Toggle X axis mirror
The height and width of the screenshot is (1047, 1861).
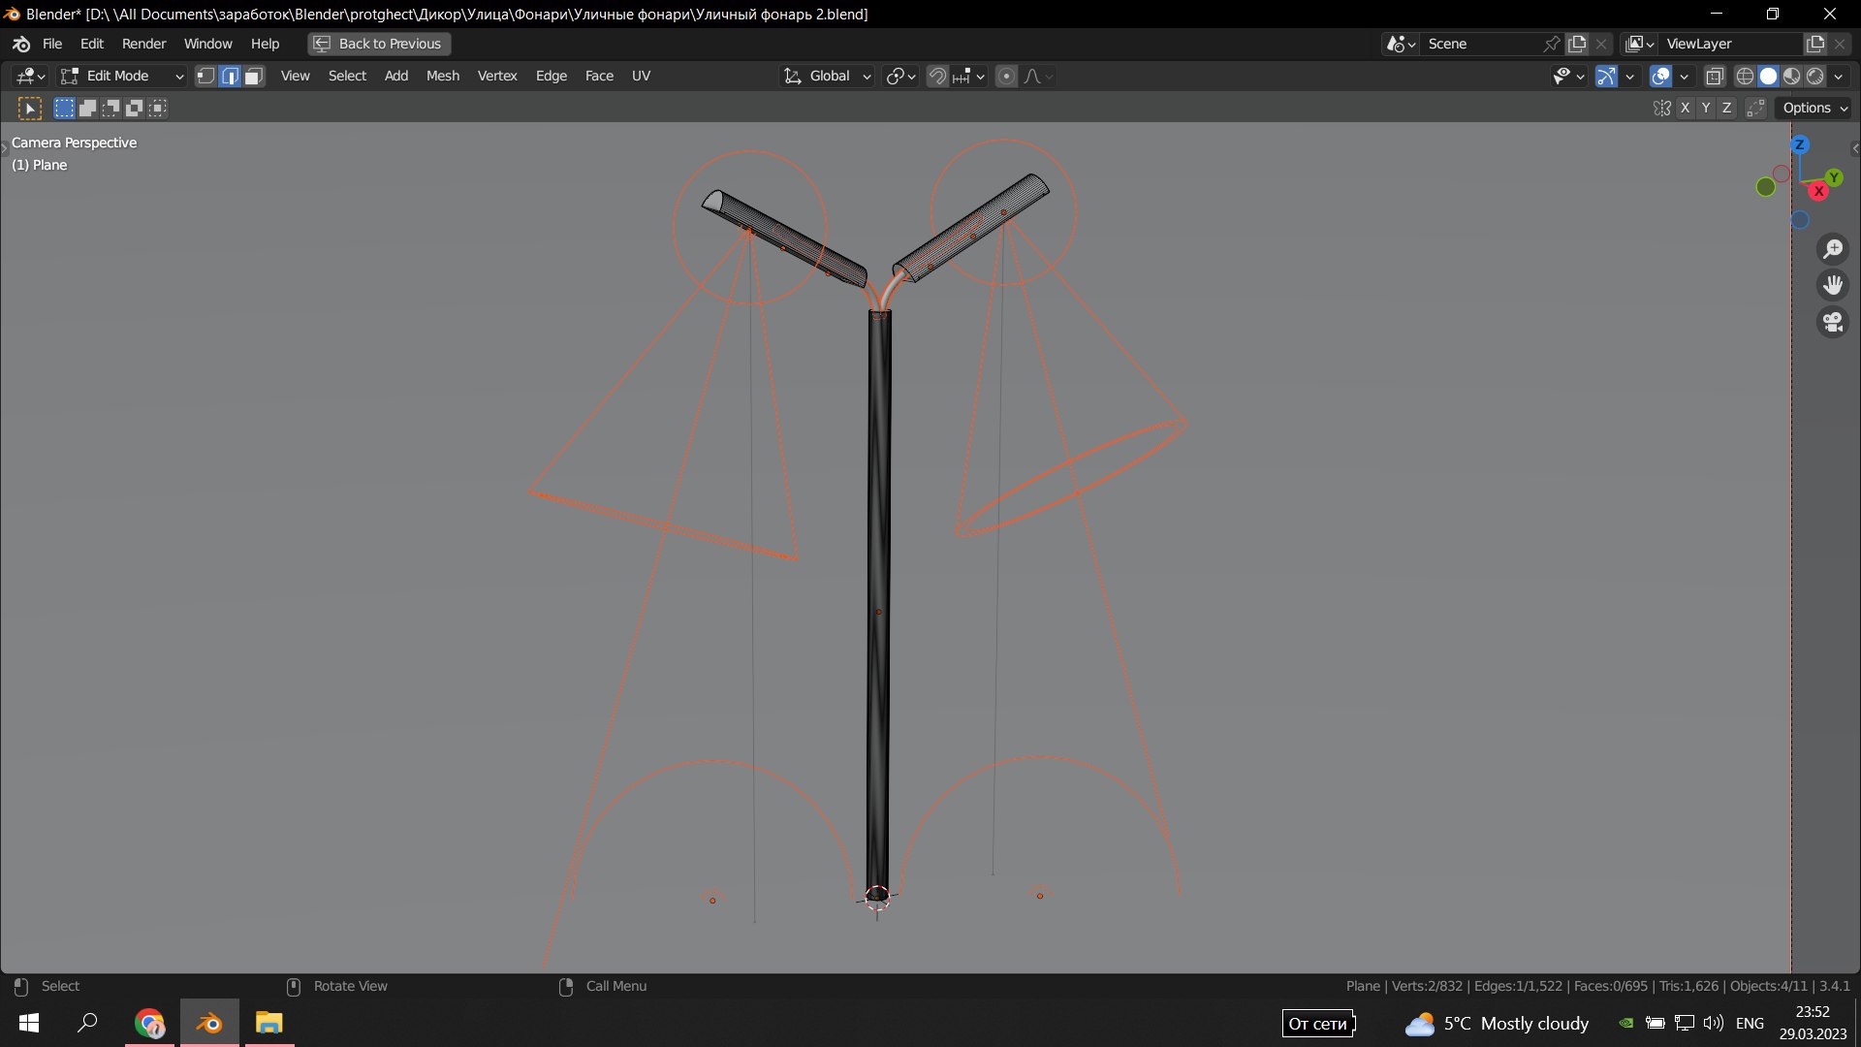coord(1685,108)
